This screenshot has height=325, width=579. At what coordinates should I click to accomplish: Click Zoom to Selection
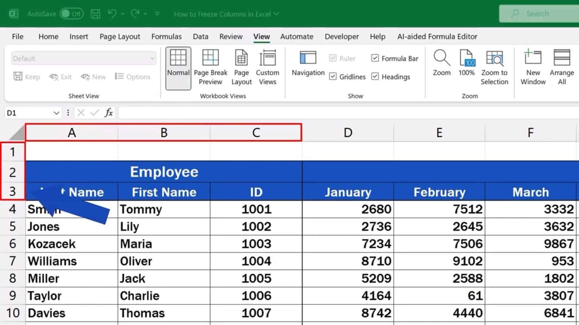[494, 67]
